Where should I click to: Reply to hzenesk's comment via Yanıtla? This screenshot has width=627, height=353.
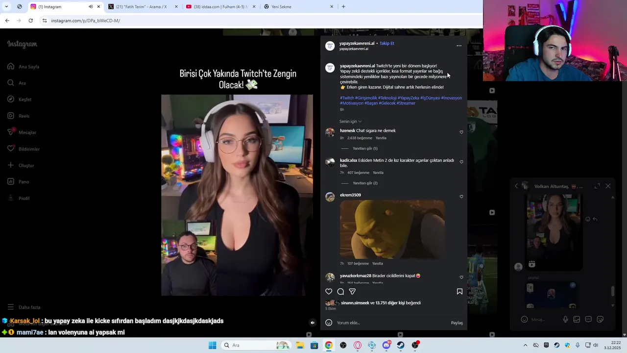click(381, 138)
